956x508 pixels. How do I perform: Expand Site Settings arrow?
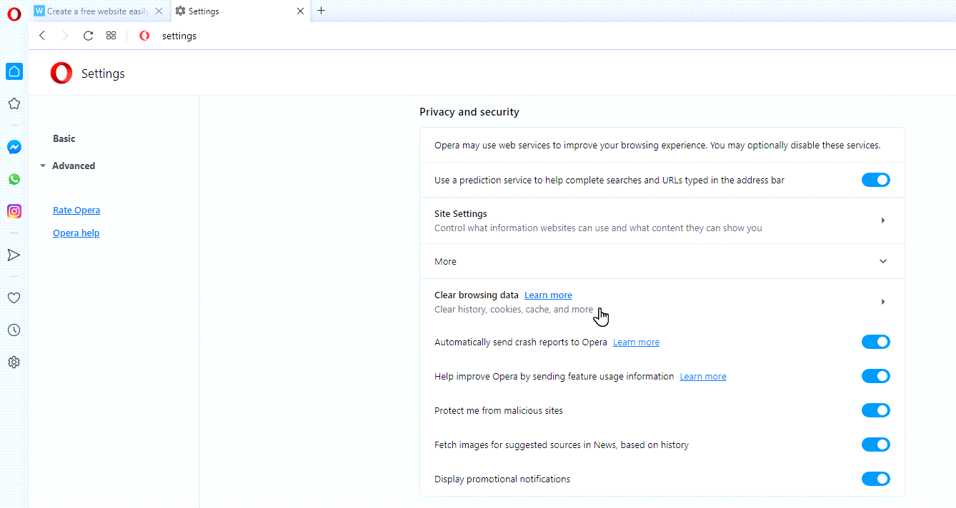[883, 220]
